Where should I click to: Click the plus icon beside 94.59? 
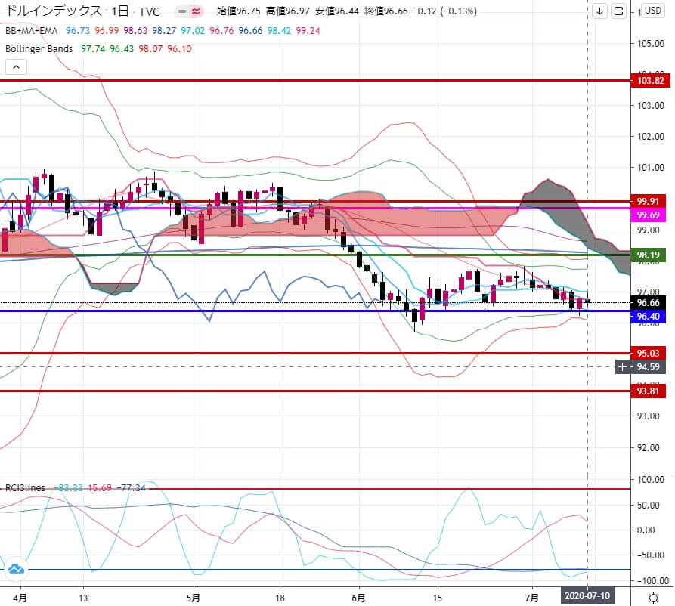coord(623,366)
